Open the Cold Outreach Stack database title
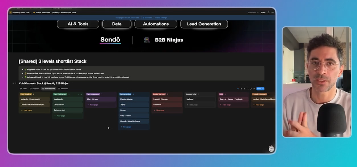The image size is (357, 167). [44, 83]
